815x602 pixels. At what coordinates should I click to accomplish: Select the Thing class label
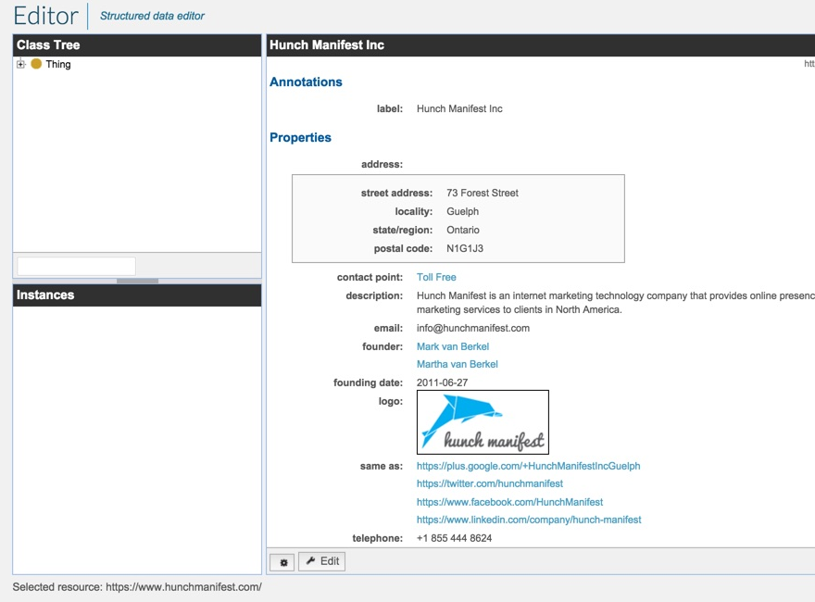58,64
